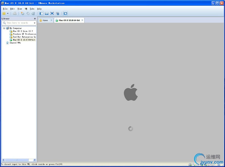Close the Mac OS X 10.8 64-bit tab
The image size is (225, 167).
click(82, 20)
